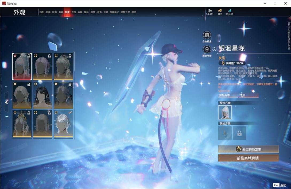Switch to the 音频 tab
291x189 pixels.
(106, 12)
